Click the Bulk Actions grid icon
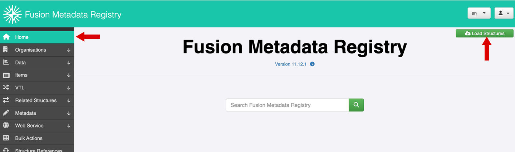The image size is (515, 152). [6, 138]
